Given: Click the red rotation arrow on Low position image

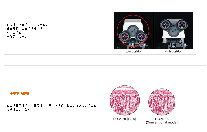Looking at the screenshot, I should (x=133, y=31).
